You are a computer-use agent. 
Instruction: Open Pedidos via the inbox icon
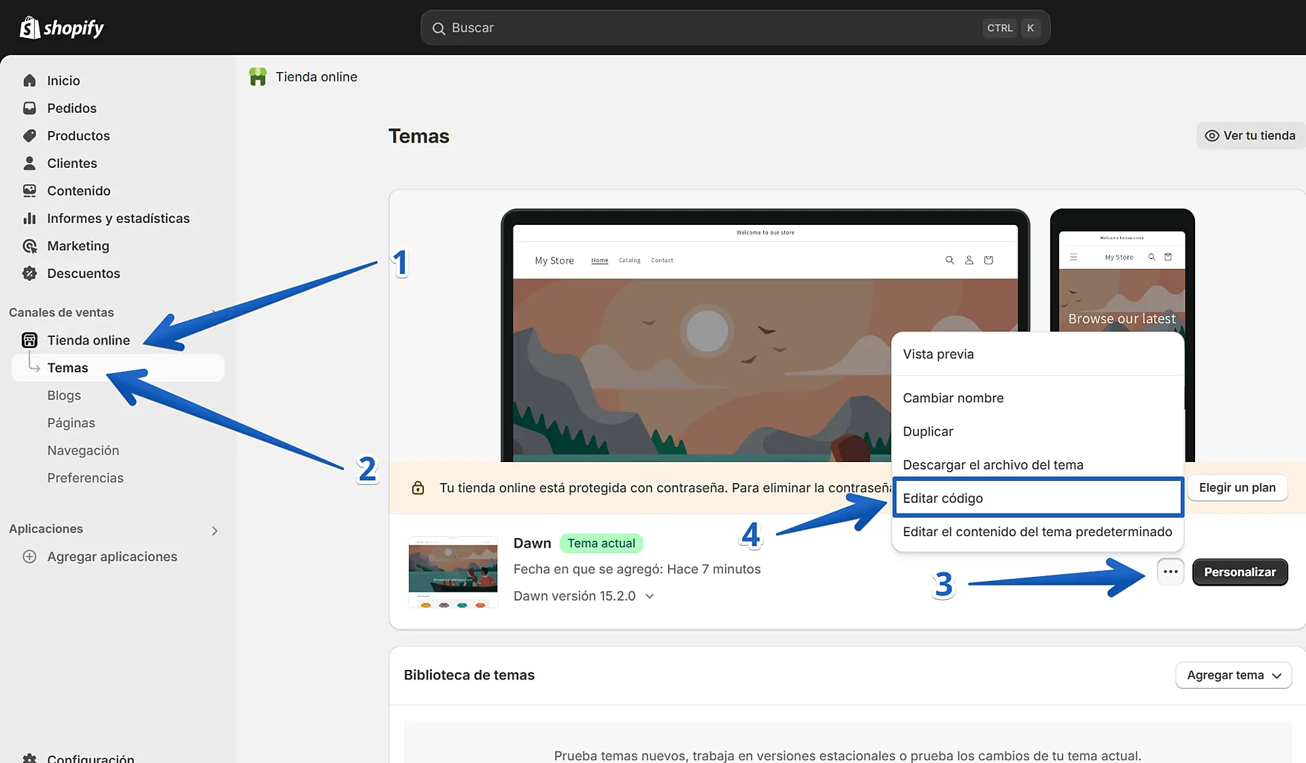[29, 108]
